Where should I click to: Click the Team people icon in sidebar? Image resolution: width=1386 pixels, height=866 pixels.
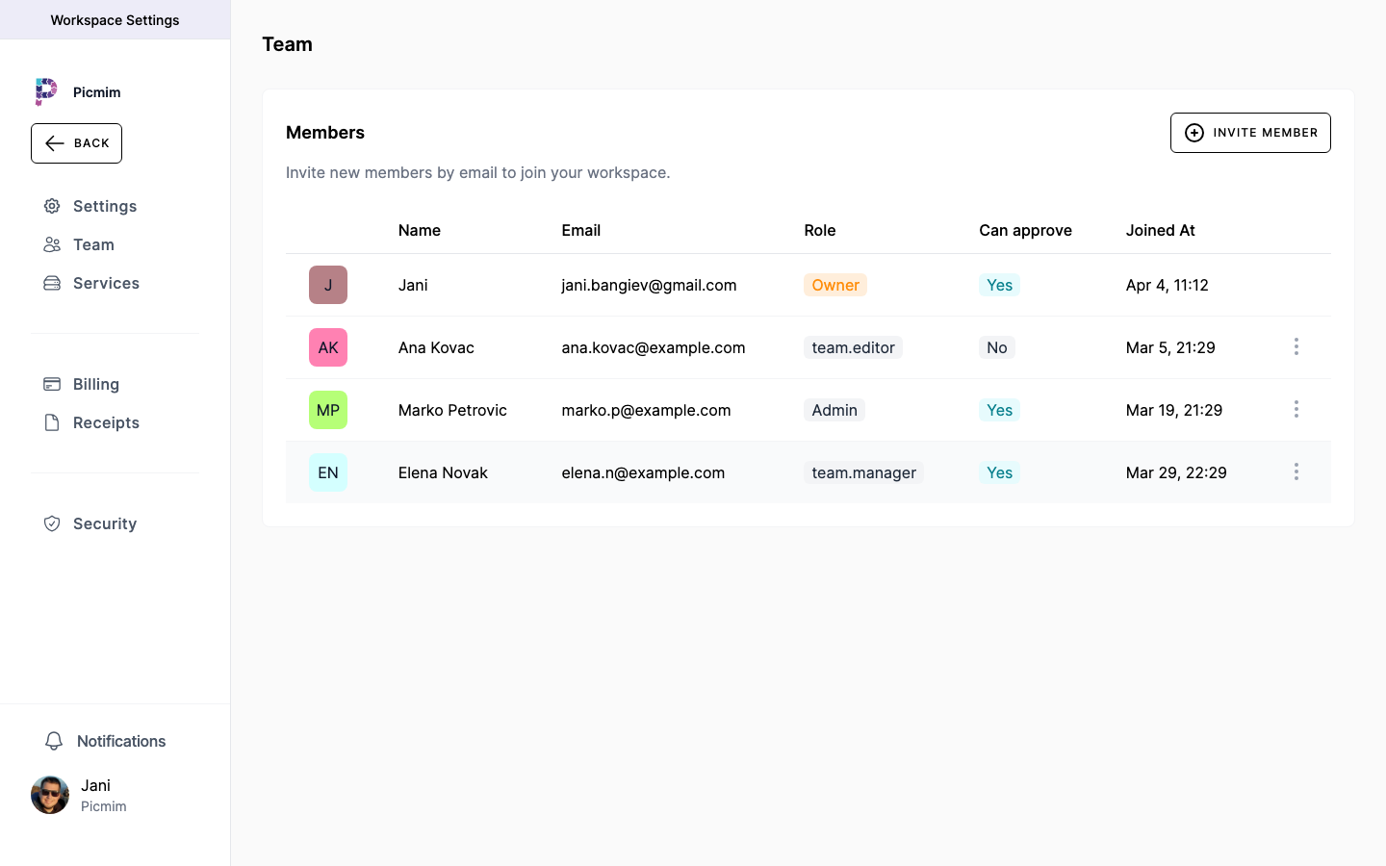point(52,244)
